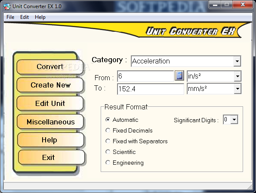Open the From unit dropdown in/s²
The height and width of the screenshot is (193, 256).
pos(237,76)
